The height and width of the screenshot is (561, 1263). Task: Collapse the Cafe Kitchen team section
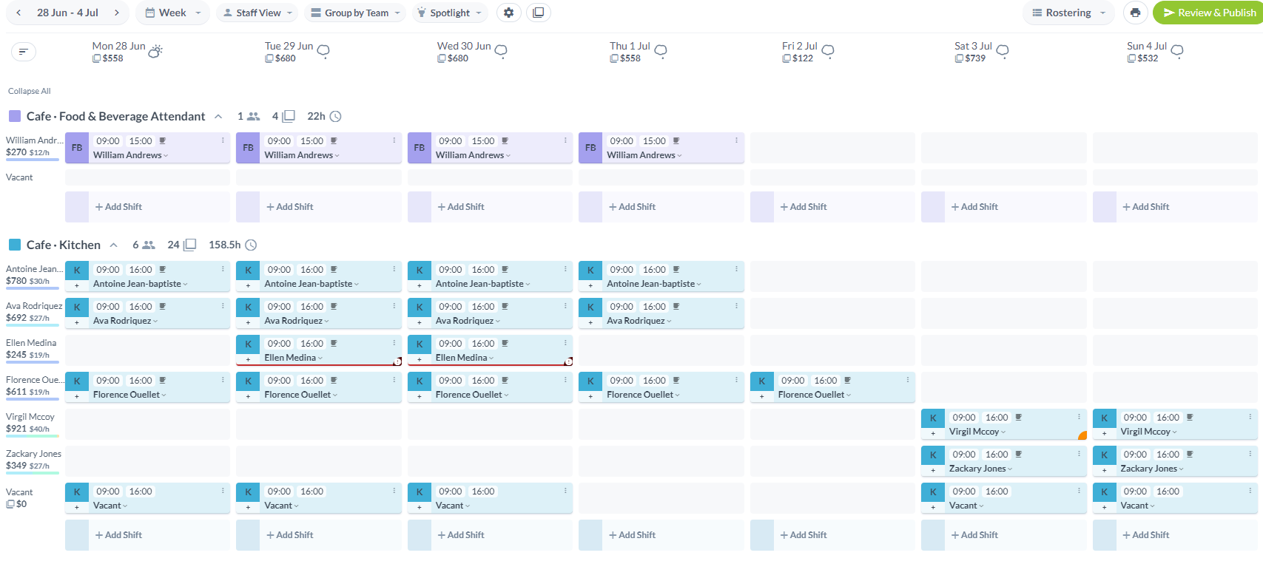pos(114,245)
